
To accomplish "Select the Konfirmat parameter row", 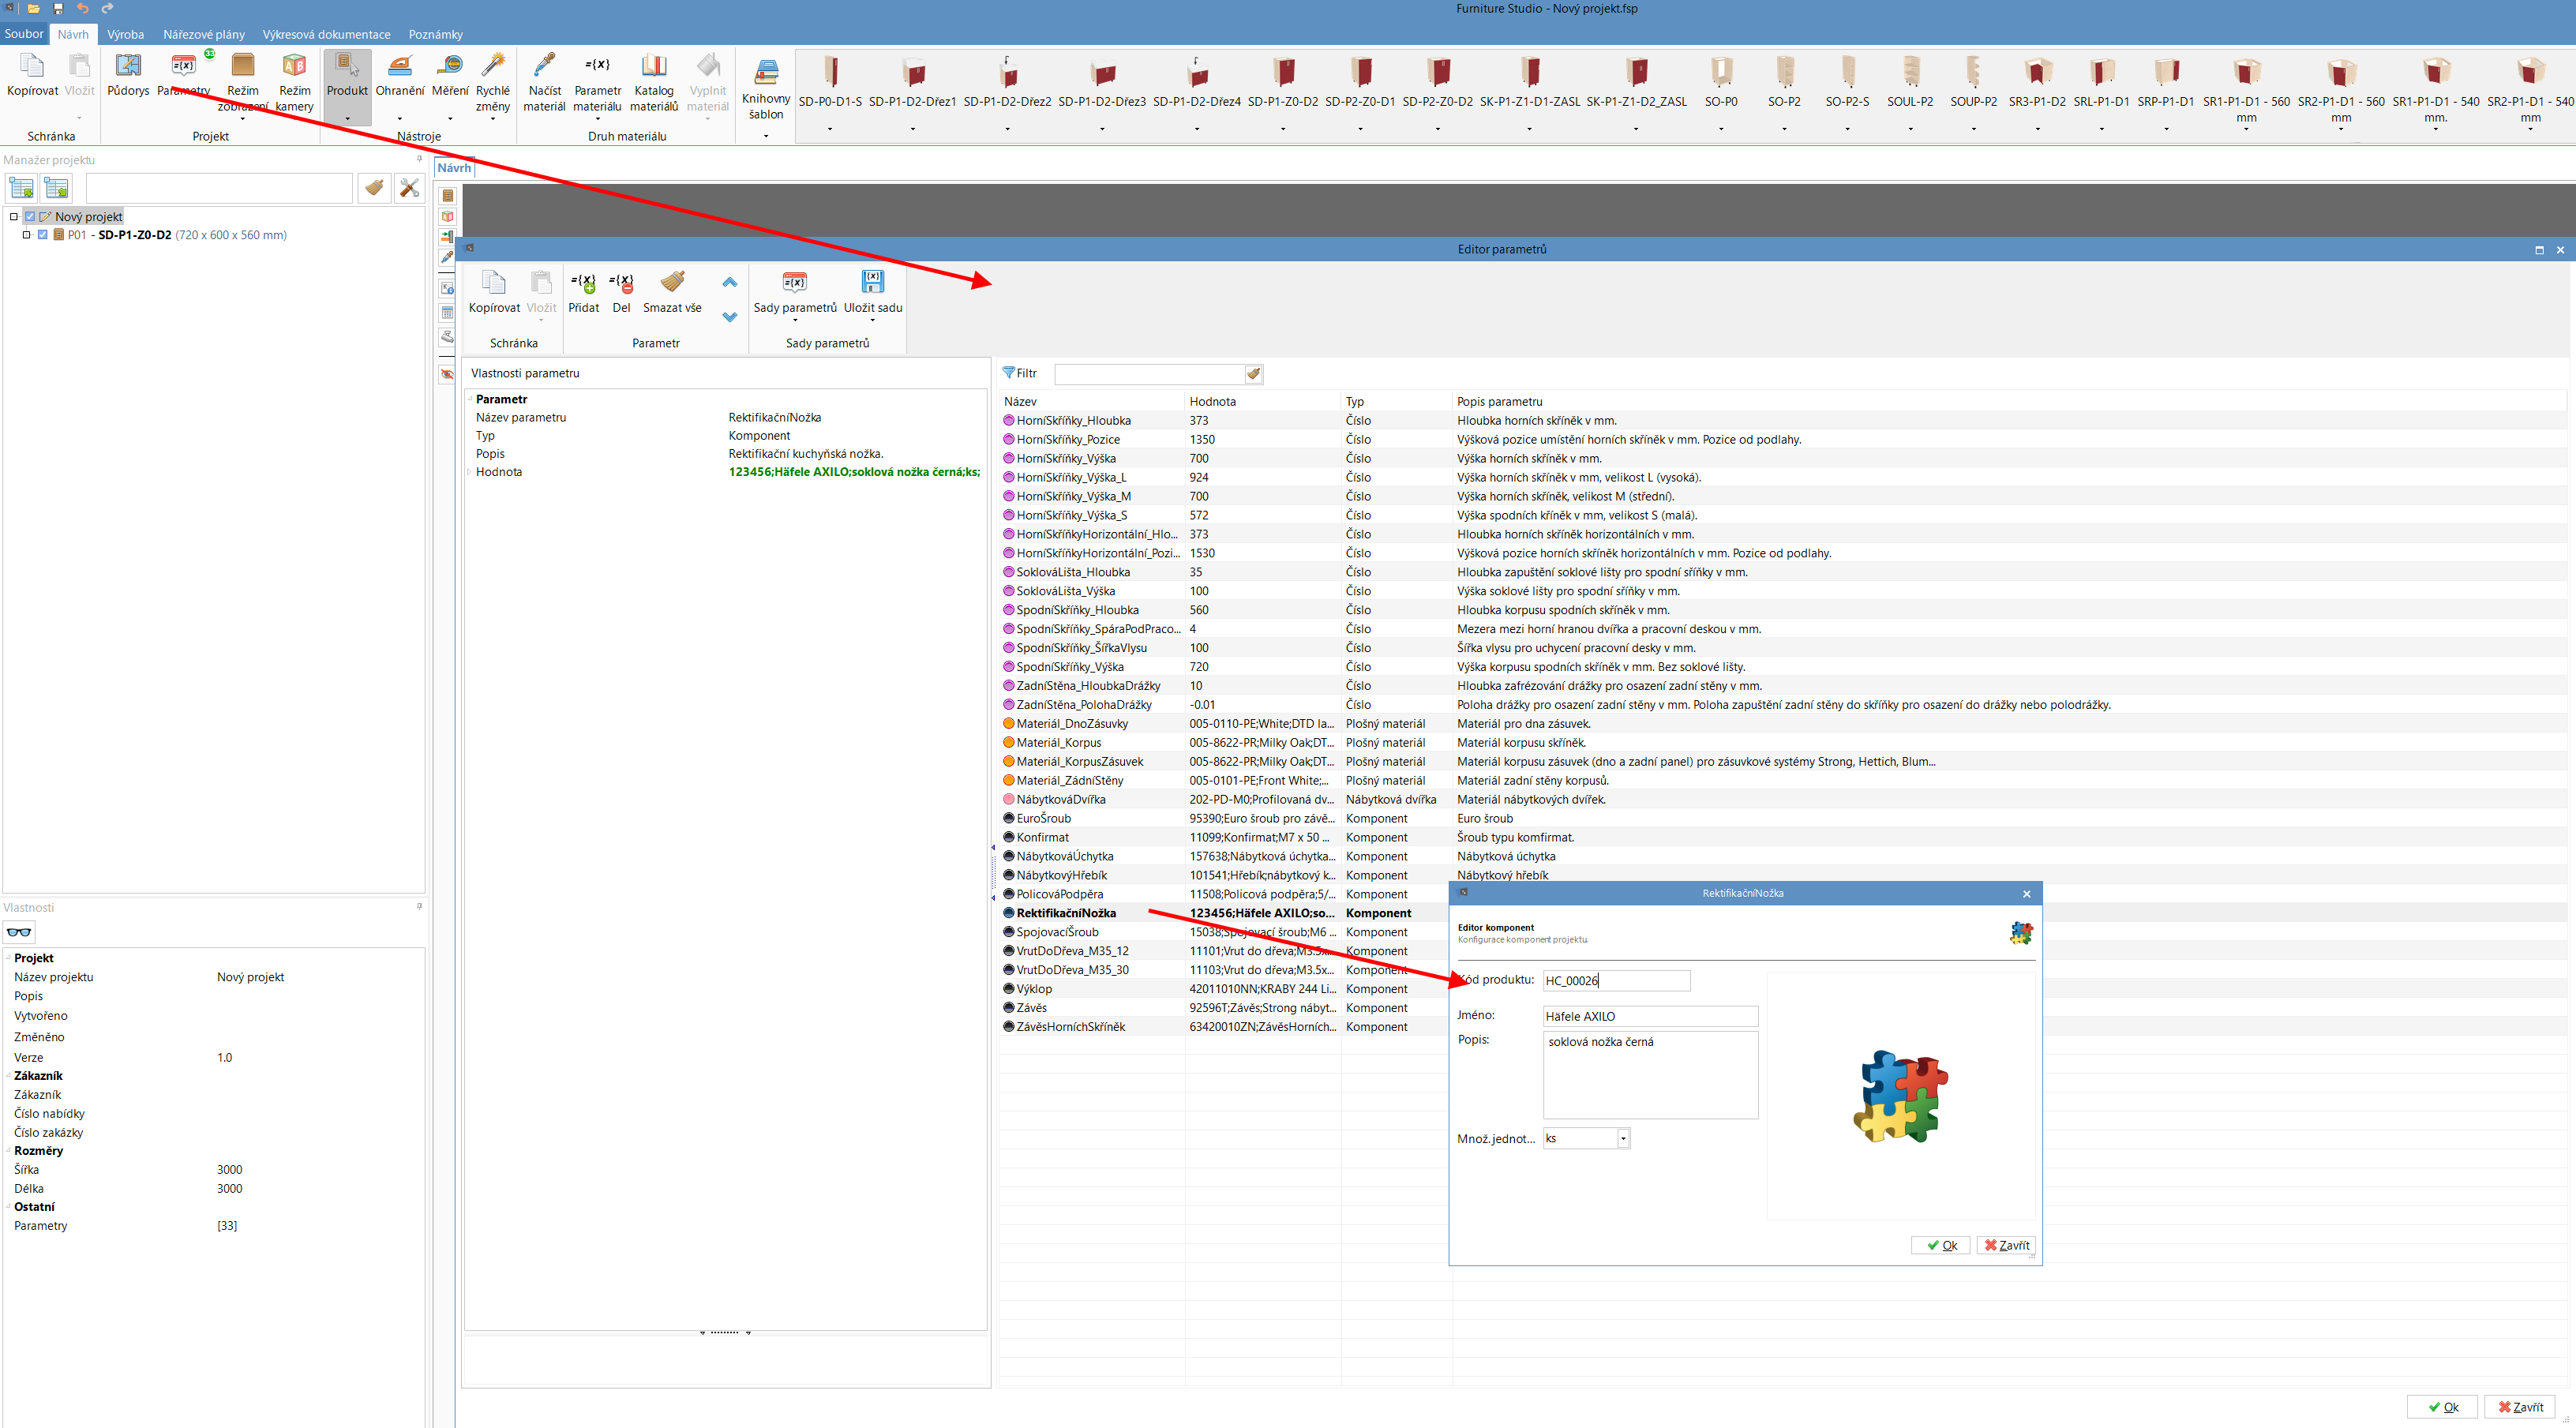I will pyautogui.click(x=1784, y=838).
